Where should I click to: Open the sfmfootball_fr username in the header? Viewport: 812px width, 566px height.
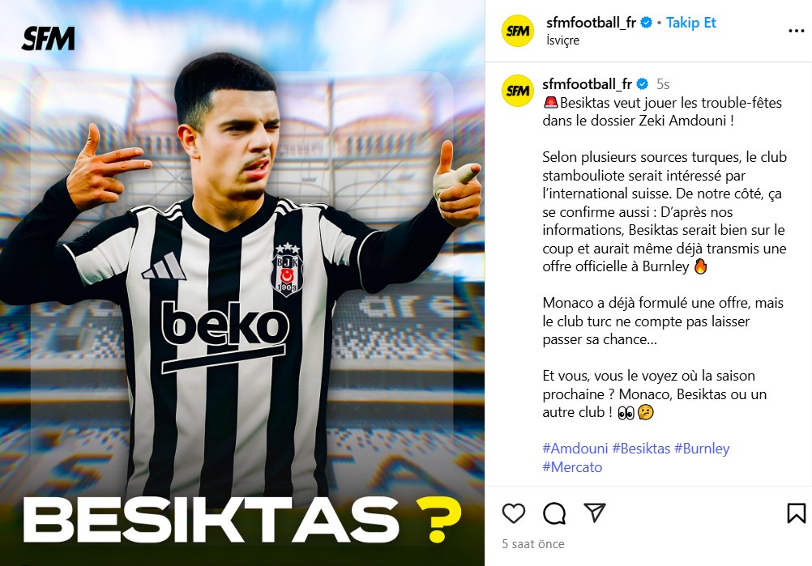pos(591,23)
